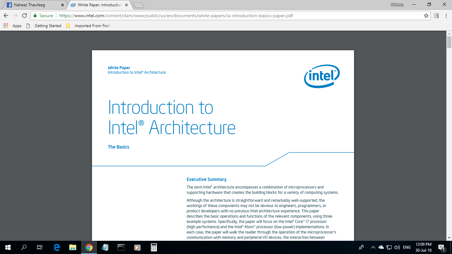Open the taskbar search magnifier
Screen dimensions: 452x254
[x=24, y=247]
